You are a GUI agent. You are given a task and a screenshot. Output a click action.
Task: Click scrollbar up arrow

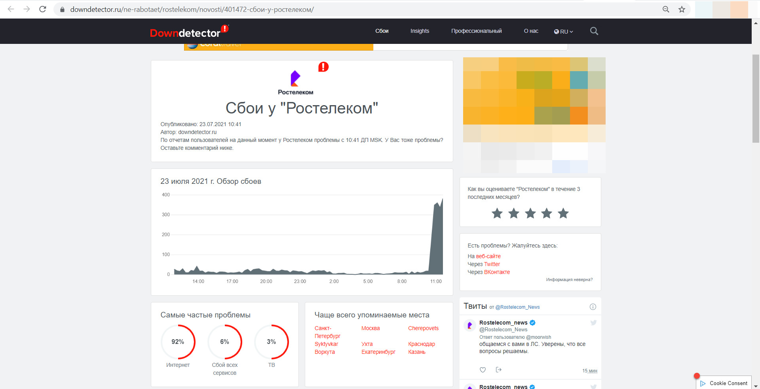pos(756,23)
